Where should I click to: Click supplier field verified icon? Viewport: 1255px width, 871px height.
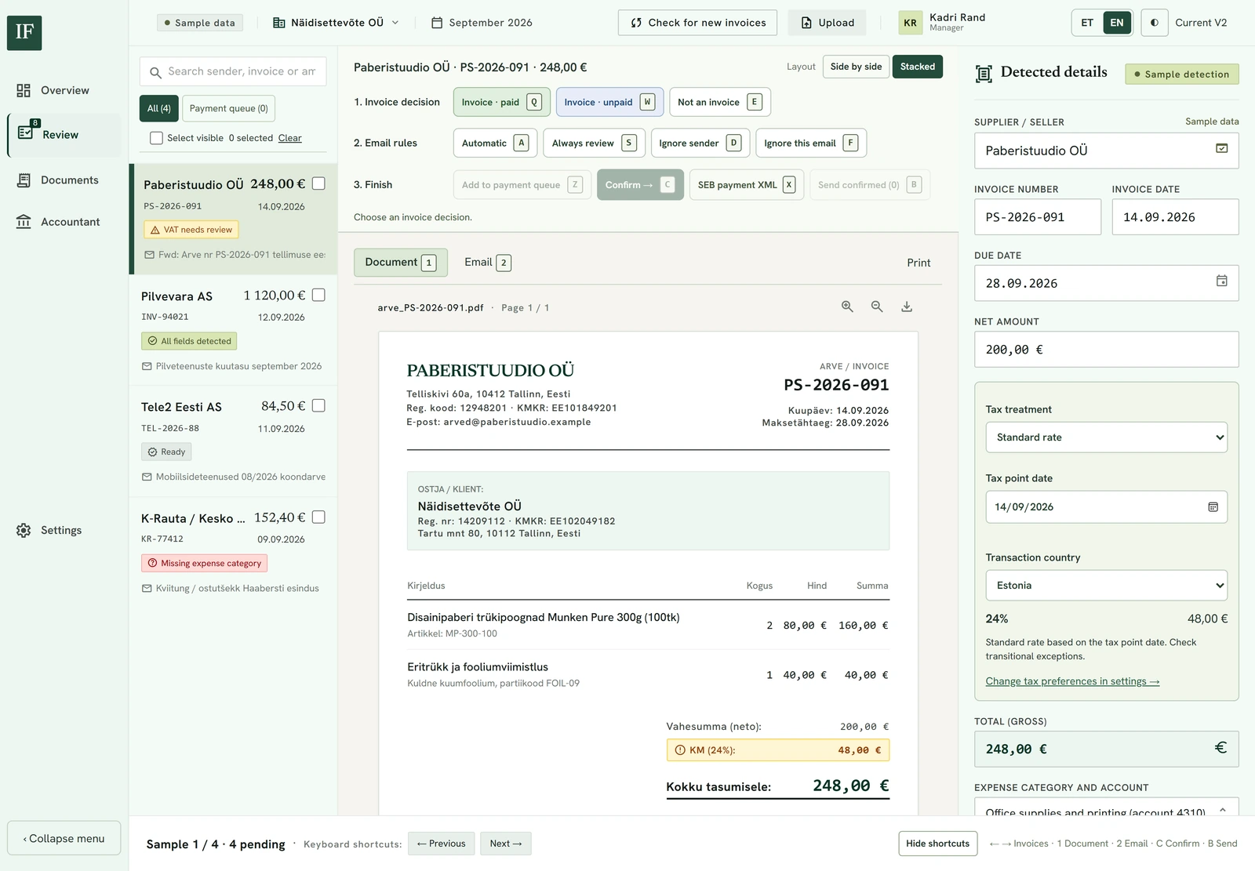click(1221, 148)
